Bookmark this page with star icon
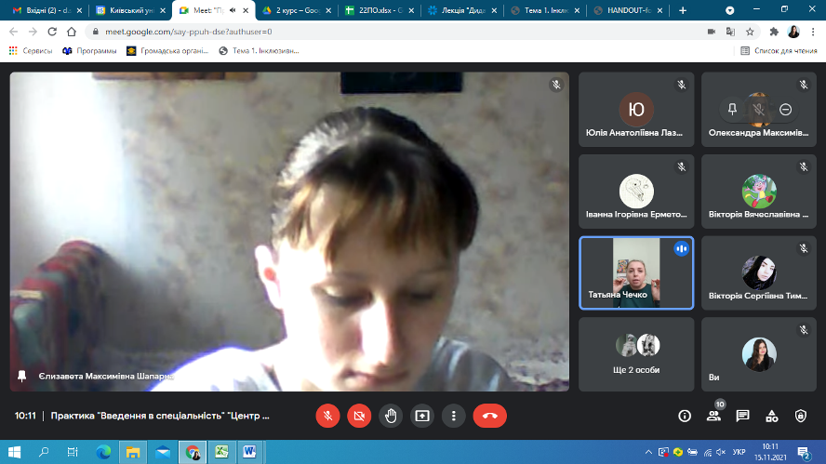This screenshot has width=826, height=464. pos(750,32)
